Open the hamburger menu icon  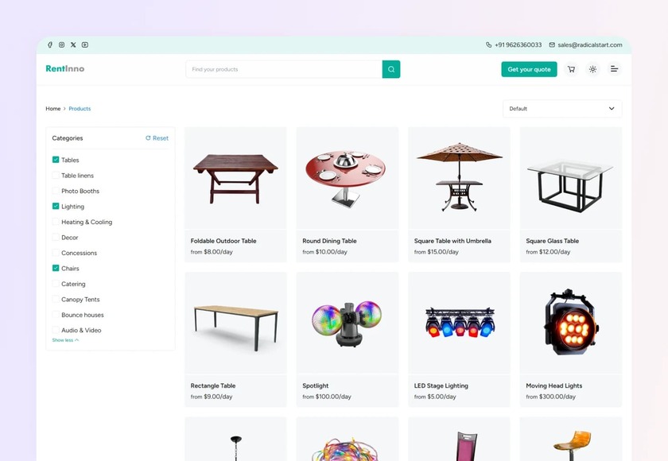pos(614,69)
